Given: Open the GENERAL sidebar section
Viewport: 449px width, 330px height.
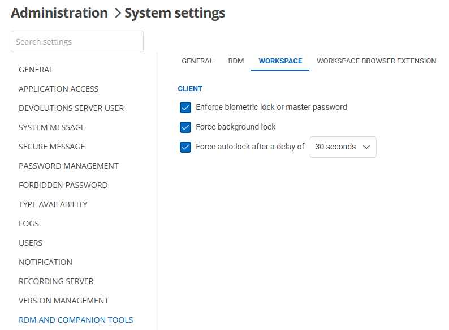Looking at the screenshot, I should tap(36, 70).
